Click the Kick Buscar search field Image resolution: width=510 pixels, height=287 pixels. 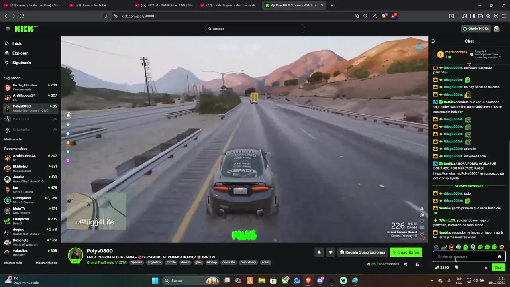(255, 29)
